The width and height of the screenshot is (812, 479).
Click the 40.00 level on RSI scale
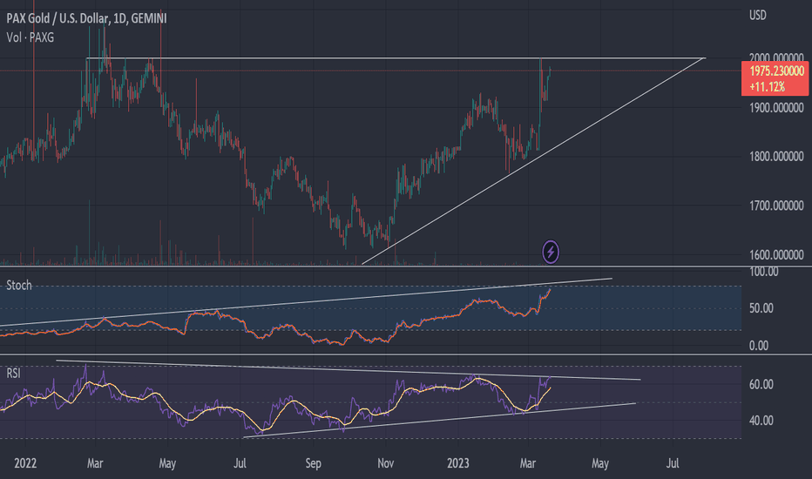pyautogui.click(x=763, y=421)
